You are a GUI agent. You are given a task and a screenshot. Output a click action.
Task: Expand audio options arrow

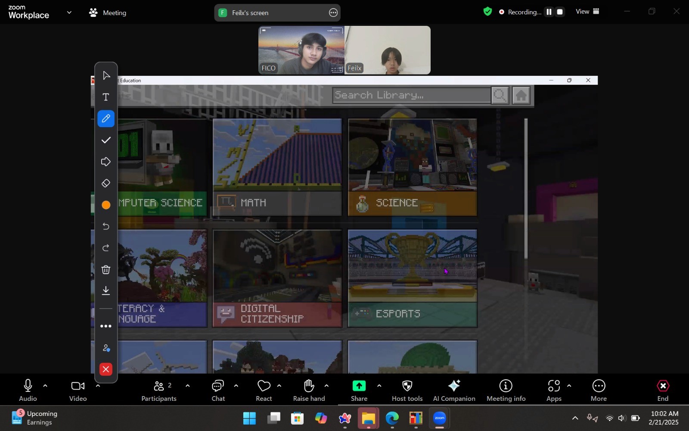coord(45,386)
